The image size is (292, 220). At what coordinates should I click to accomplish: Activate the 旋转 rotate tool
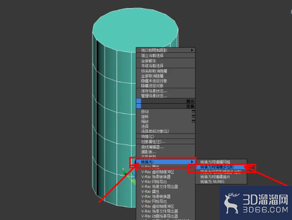pyautogui.click(x=145, y=117)
